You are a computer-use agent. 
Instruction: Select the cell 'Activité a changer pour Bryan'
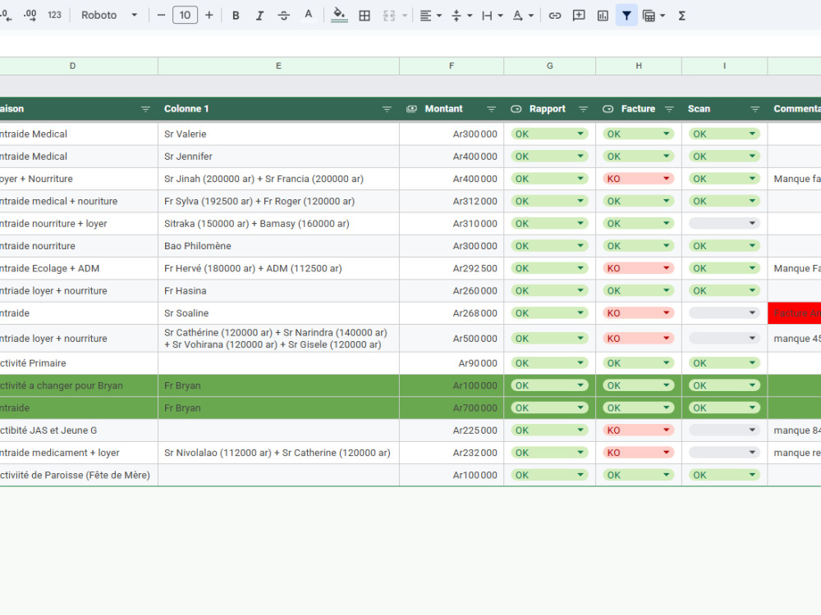(x=79, y=385)
